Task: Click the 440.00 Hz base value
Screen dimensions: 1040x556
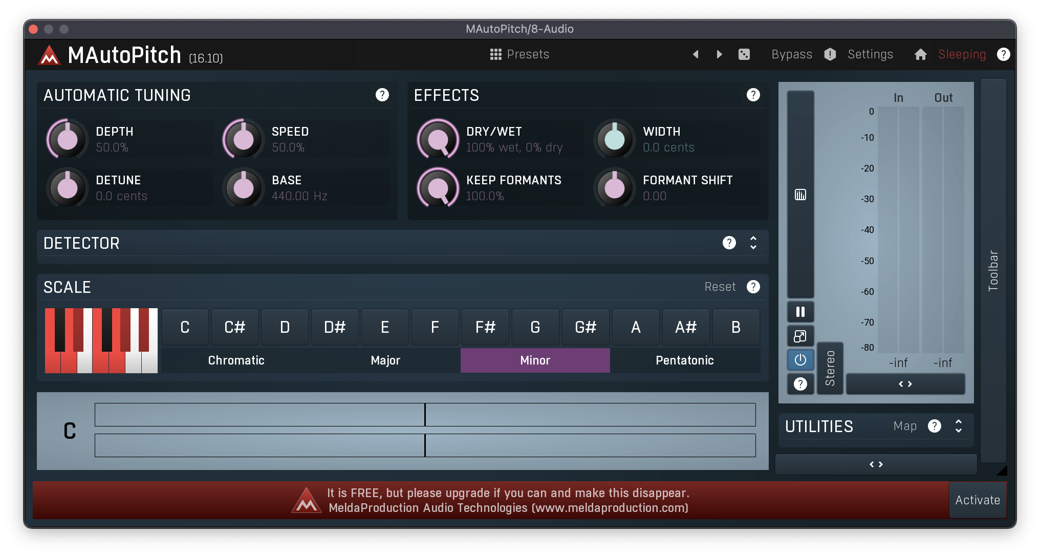Action: 299,196
